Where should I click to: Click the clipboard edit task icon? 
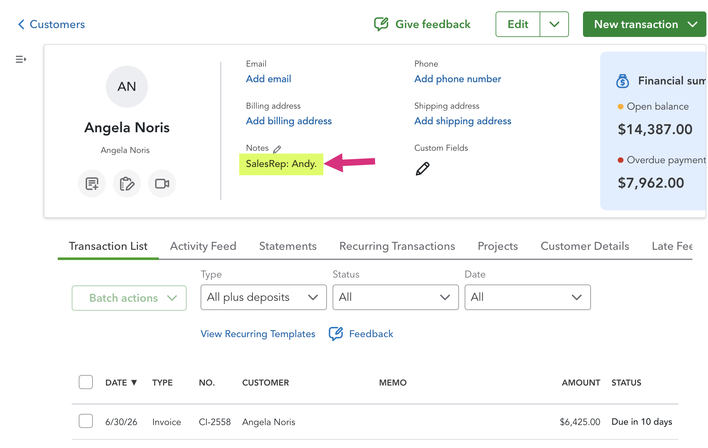pyautogui.click(x=127, y=184)
